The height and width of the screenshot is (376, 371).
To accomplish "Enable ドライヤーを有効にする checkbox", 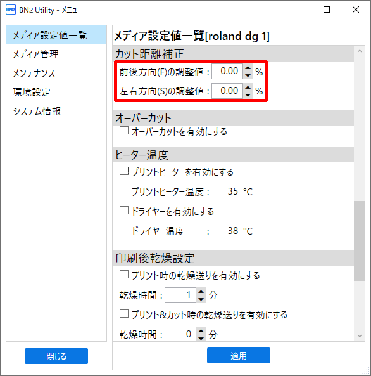I will (124, 211).
